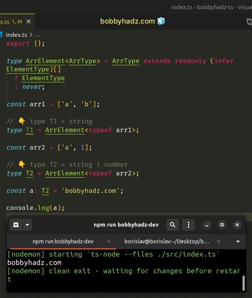The width and height of the screenshot is (252, 298).
Task: Click the 'bobbyhadz.com' string literal
Action: tap(90, 191)
